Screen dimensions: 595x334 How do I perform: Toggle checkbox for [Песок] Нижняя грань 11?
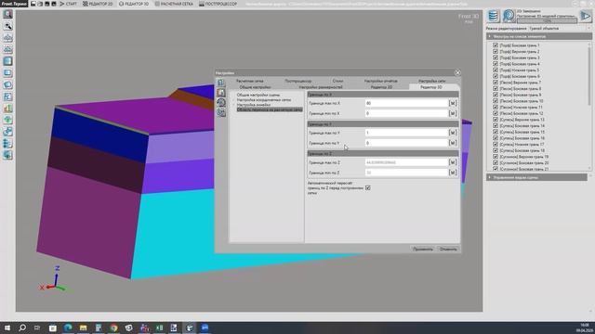[x=496, y=108]
